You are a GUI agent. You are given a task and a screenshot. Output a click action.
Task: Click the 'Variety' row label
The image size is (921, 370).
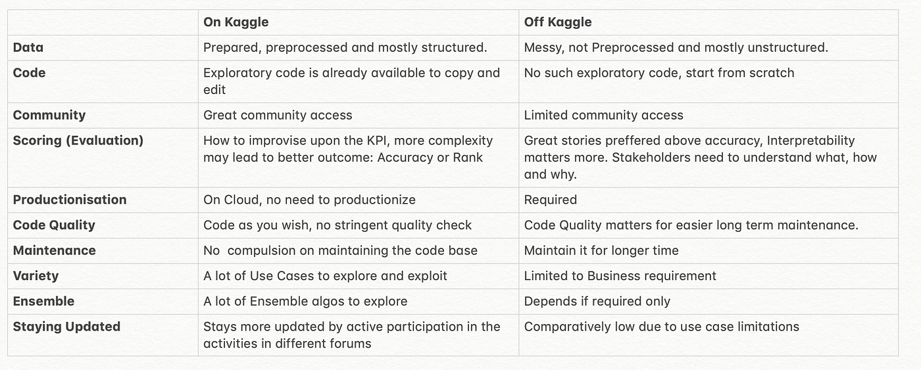pyautogui.click(x=36, y=276)
